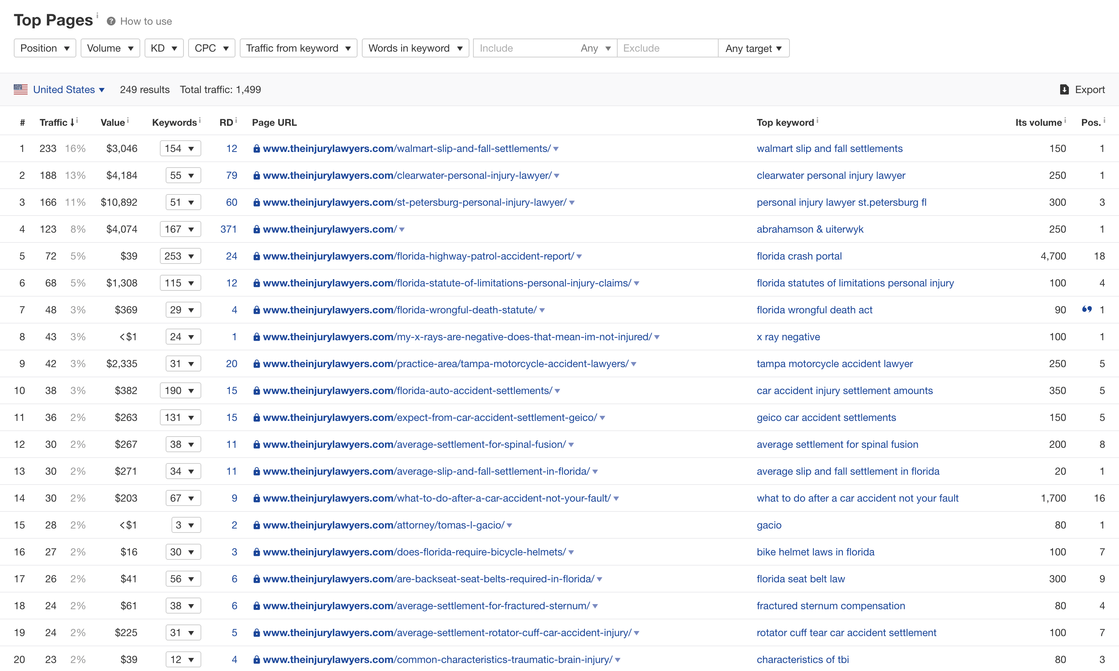Image resolution: width=1119 pixels, height=671 pixels.
Task: Click the Include keyword input field
Action: tap(524, 48)
